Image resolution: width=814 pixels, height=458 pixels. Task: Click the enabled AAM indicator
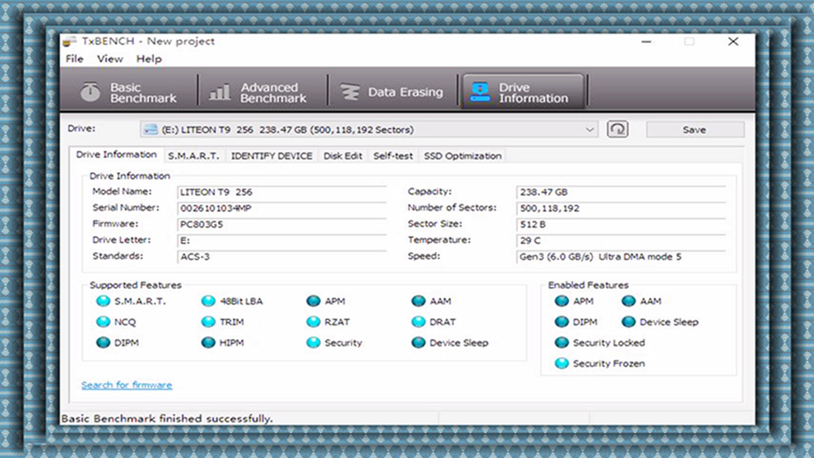[x=629, y=301]
